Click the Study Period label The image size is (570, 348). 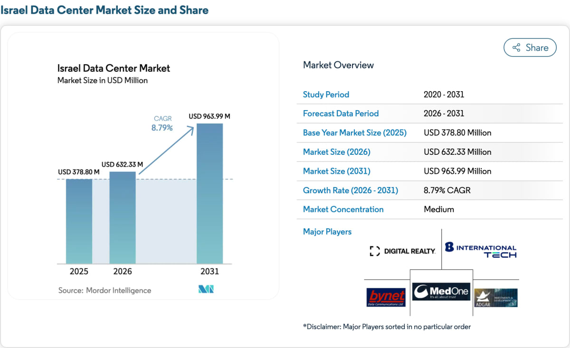(326, 94)
